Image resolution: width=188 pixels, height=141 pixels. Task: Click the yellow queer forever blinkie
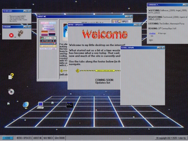pyautogui.click(x=48, y=46)
